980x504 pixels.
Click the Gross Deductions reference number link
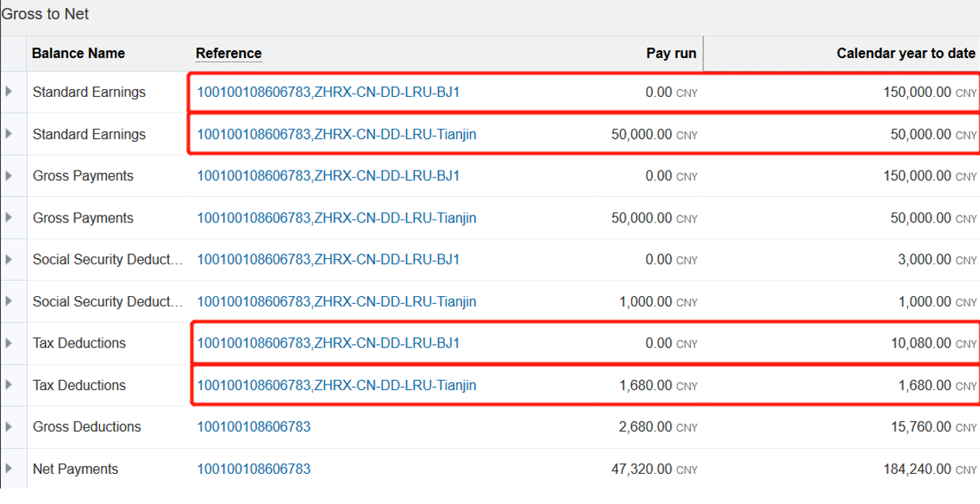click(x=254, y=427)
